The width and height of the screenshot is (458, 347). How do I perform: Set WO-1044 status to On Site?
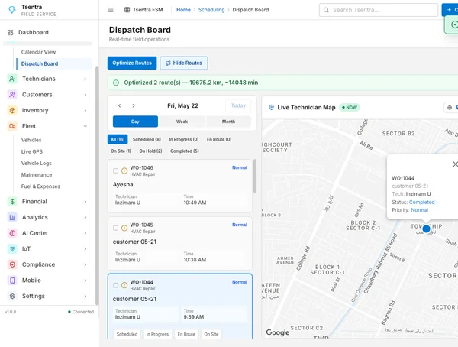211,335
